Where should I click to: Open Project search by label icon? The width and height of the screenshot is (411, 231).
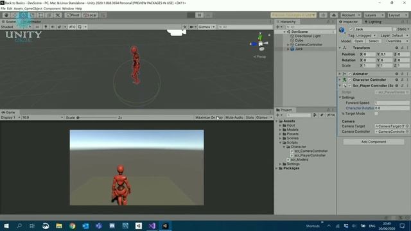(322, 115)
